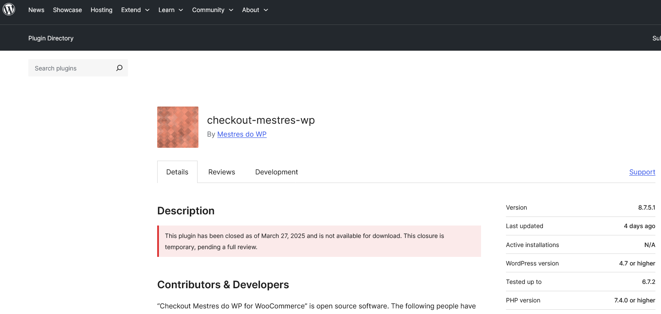Screen dimensions: 661x314
Task: Click the Active installations N/A value
Action: point(650,245)
